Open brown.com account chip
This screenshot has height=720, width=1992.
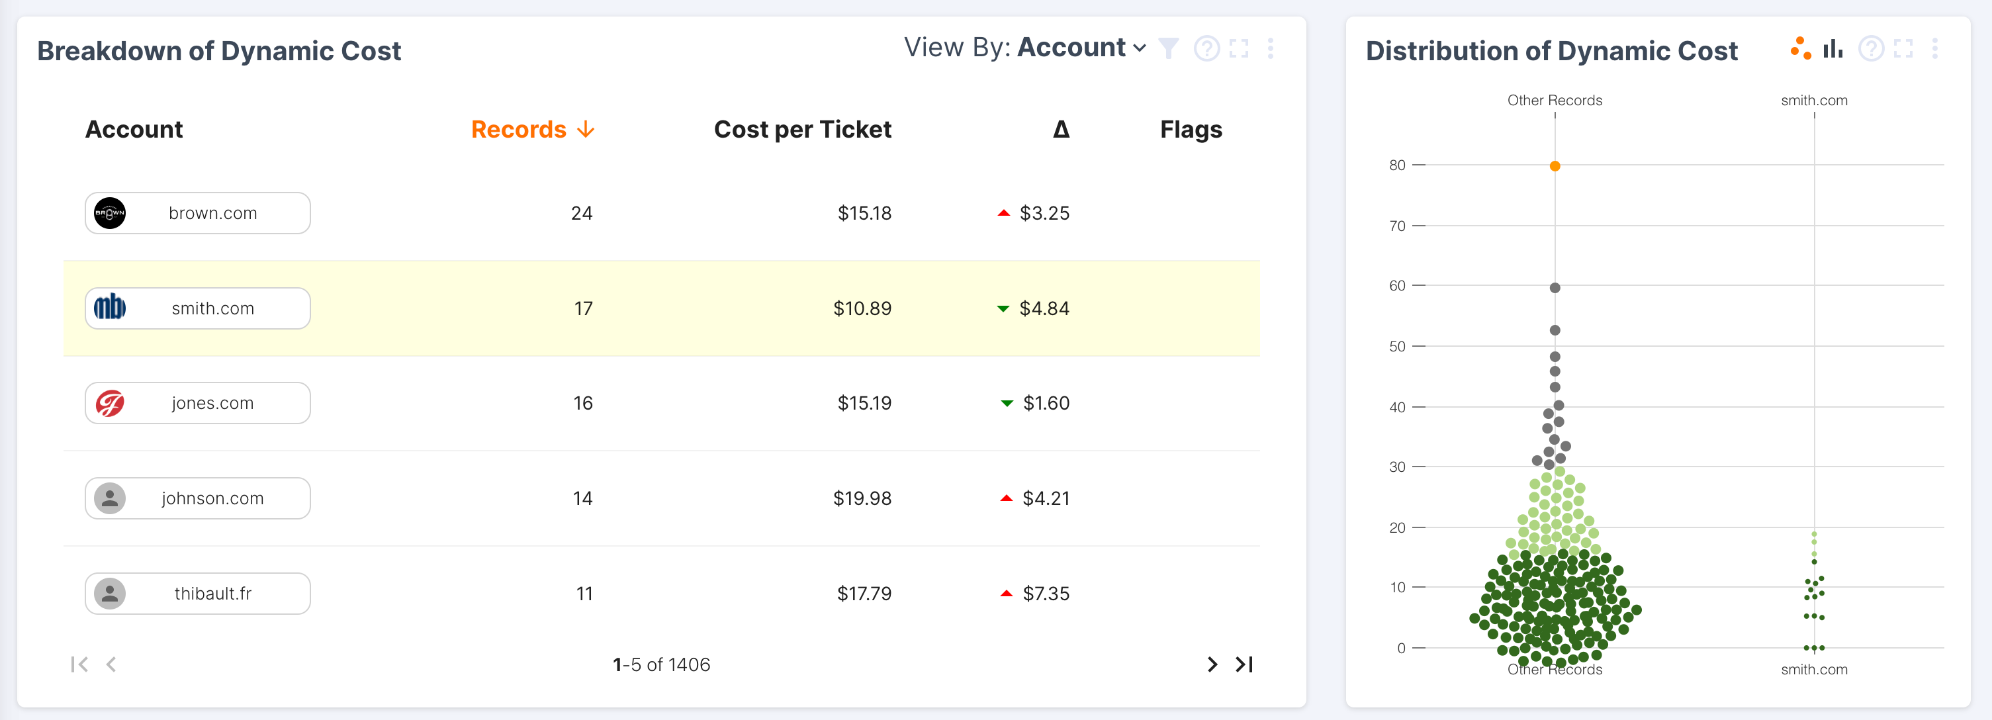coord(197,214)
